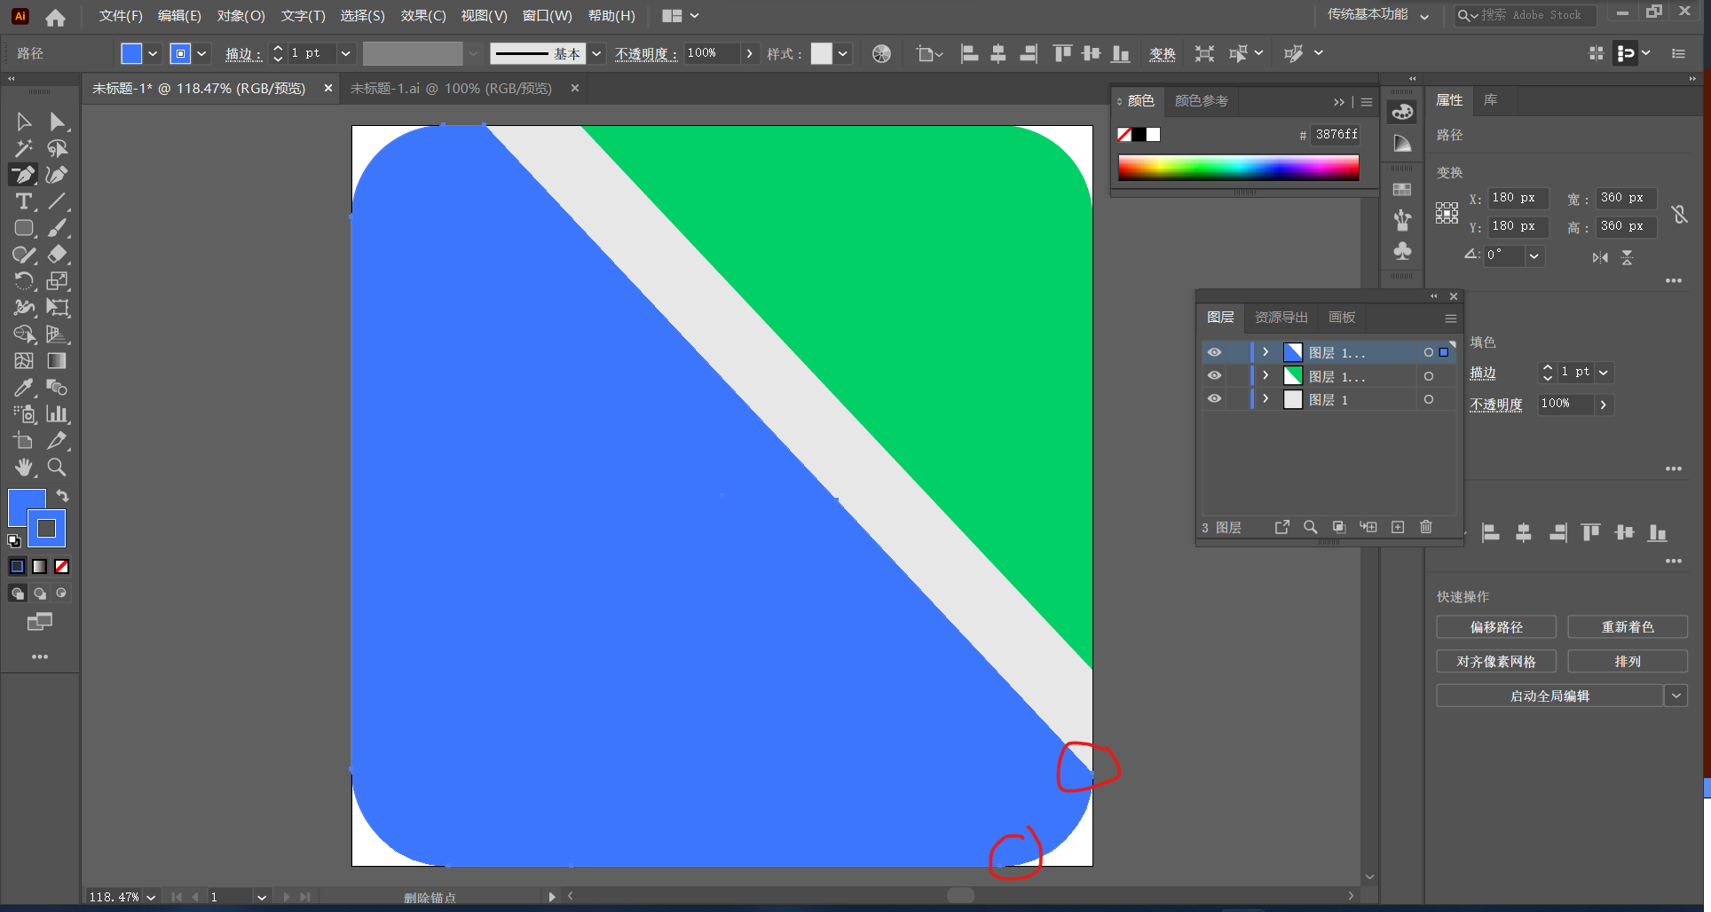
Task: Select the Scale tool
Action: [58, 281]
